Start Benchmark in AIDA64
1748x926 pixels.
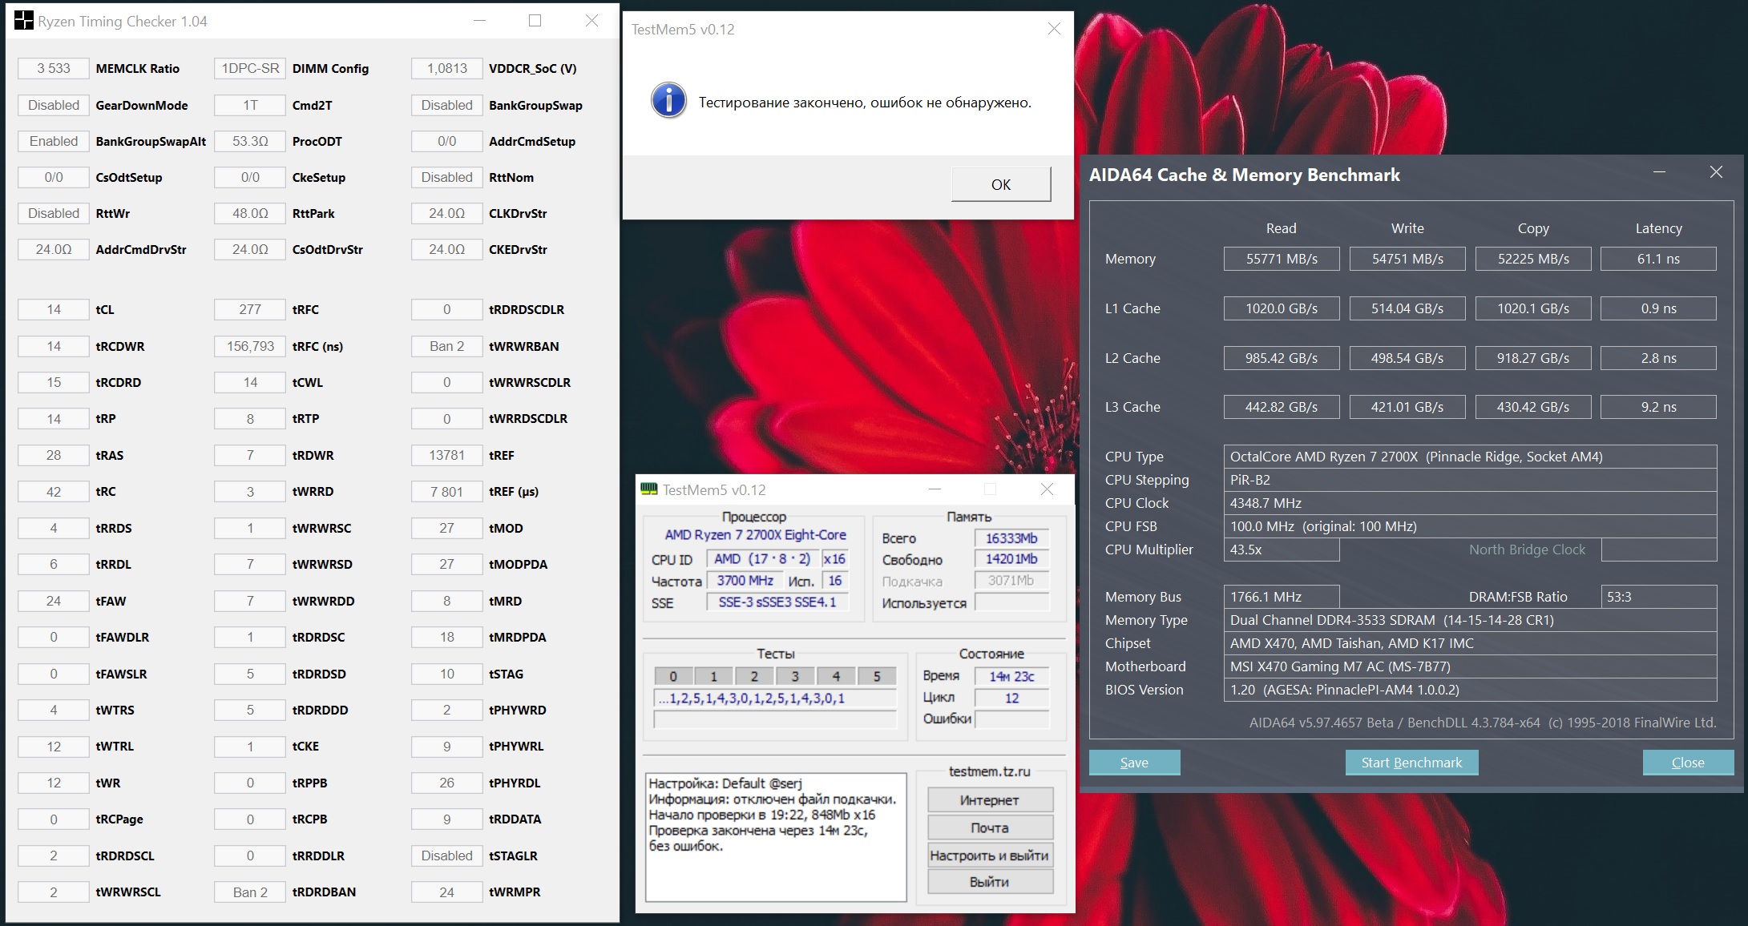(x=1411, y=763)
